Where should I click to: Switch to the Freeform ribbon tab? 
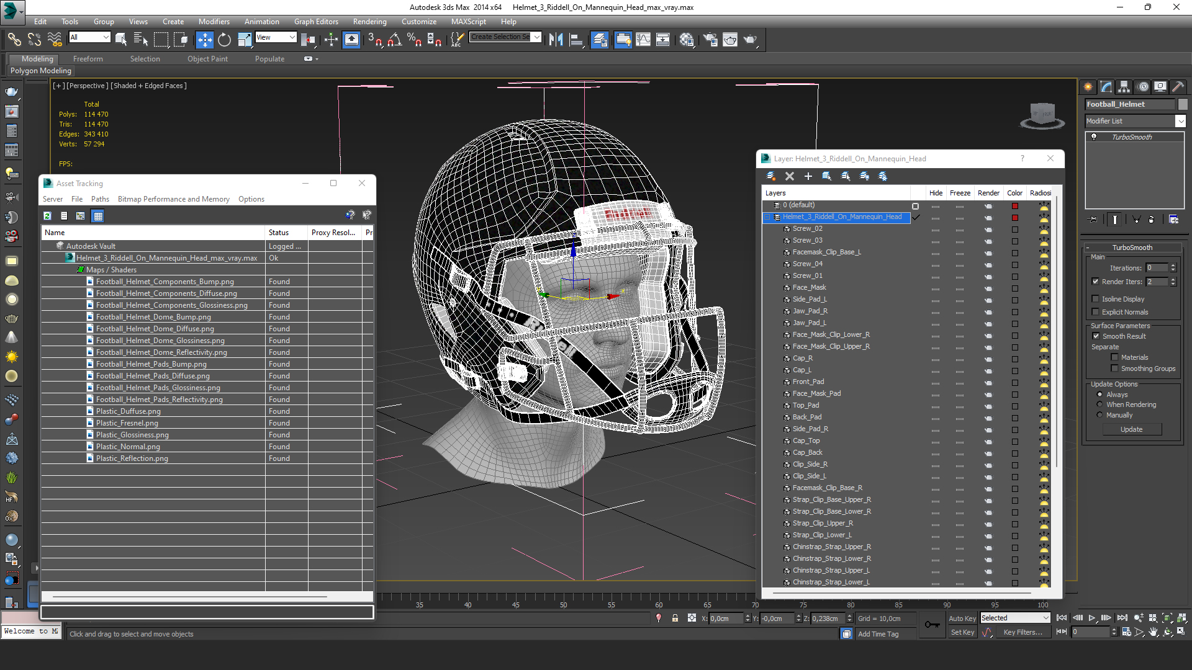click(88, 59)
